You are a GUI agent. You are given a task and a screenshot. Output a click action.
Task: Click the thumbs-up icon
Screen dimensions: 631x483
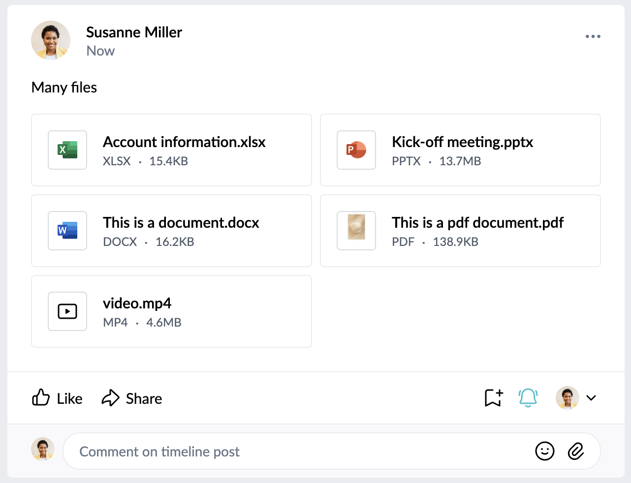[41, 397]
